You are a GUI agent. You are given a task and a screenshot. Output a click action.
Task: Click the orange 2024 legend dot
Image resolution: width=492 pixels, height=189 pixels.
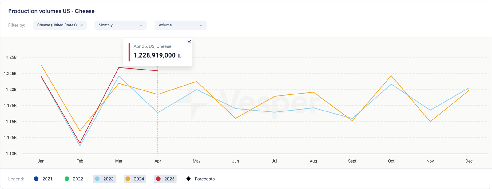[128, 179]
